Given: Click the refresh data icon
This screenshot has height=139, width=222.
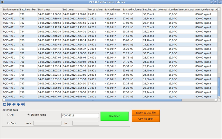Looking at the screenshot, I should tap(4, 104).
